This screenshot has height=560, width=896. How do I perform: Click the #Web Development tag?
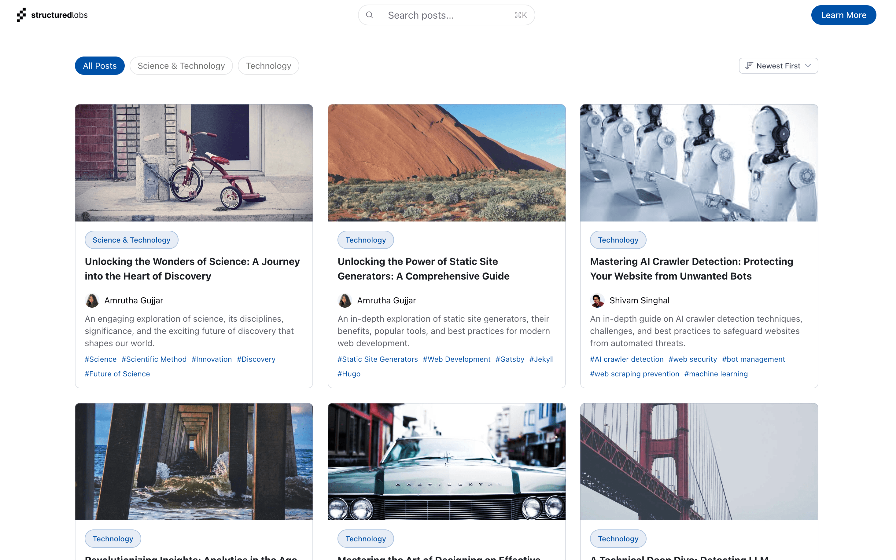click(x=456, y=359)
